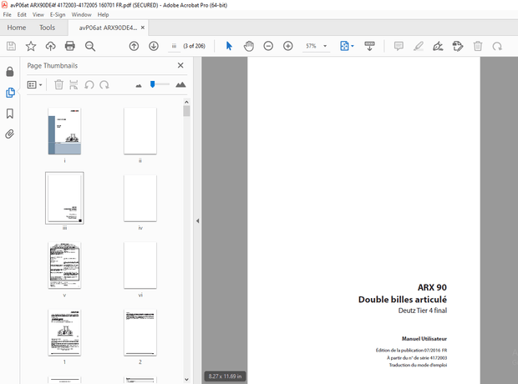The image size is (518, 384).
Task: Click the scrolling mode keyboard icon
Action: [x=369, y=46]
